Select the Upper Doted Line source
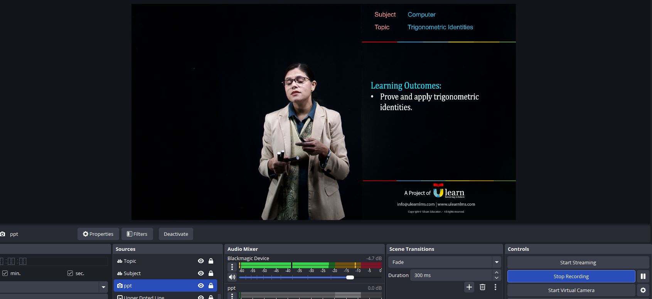 point(165,297)
